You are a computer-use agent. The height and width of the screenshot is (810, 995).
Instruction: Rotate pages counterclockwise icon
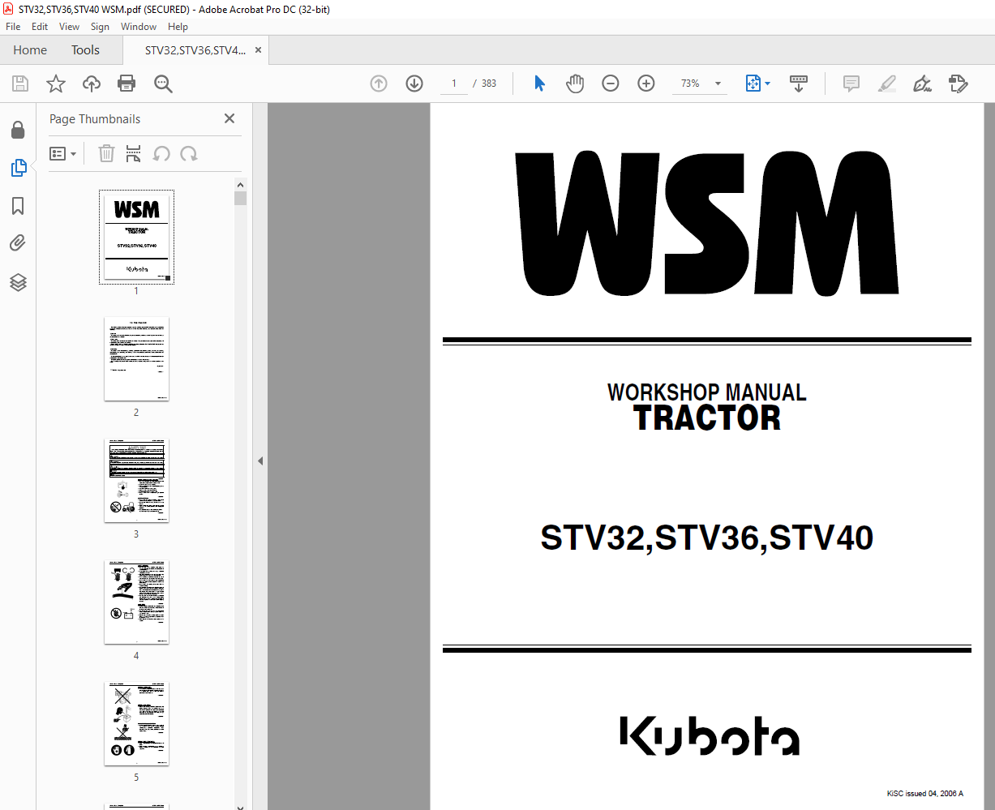[x=161, y=153]
